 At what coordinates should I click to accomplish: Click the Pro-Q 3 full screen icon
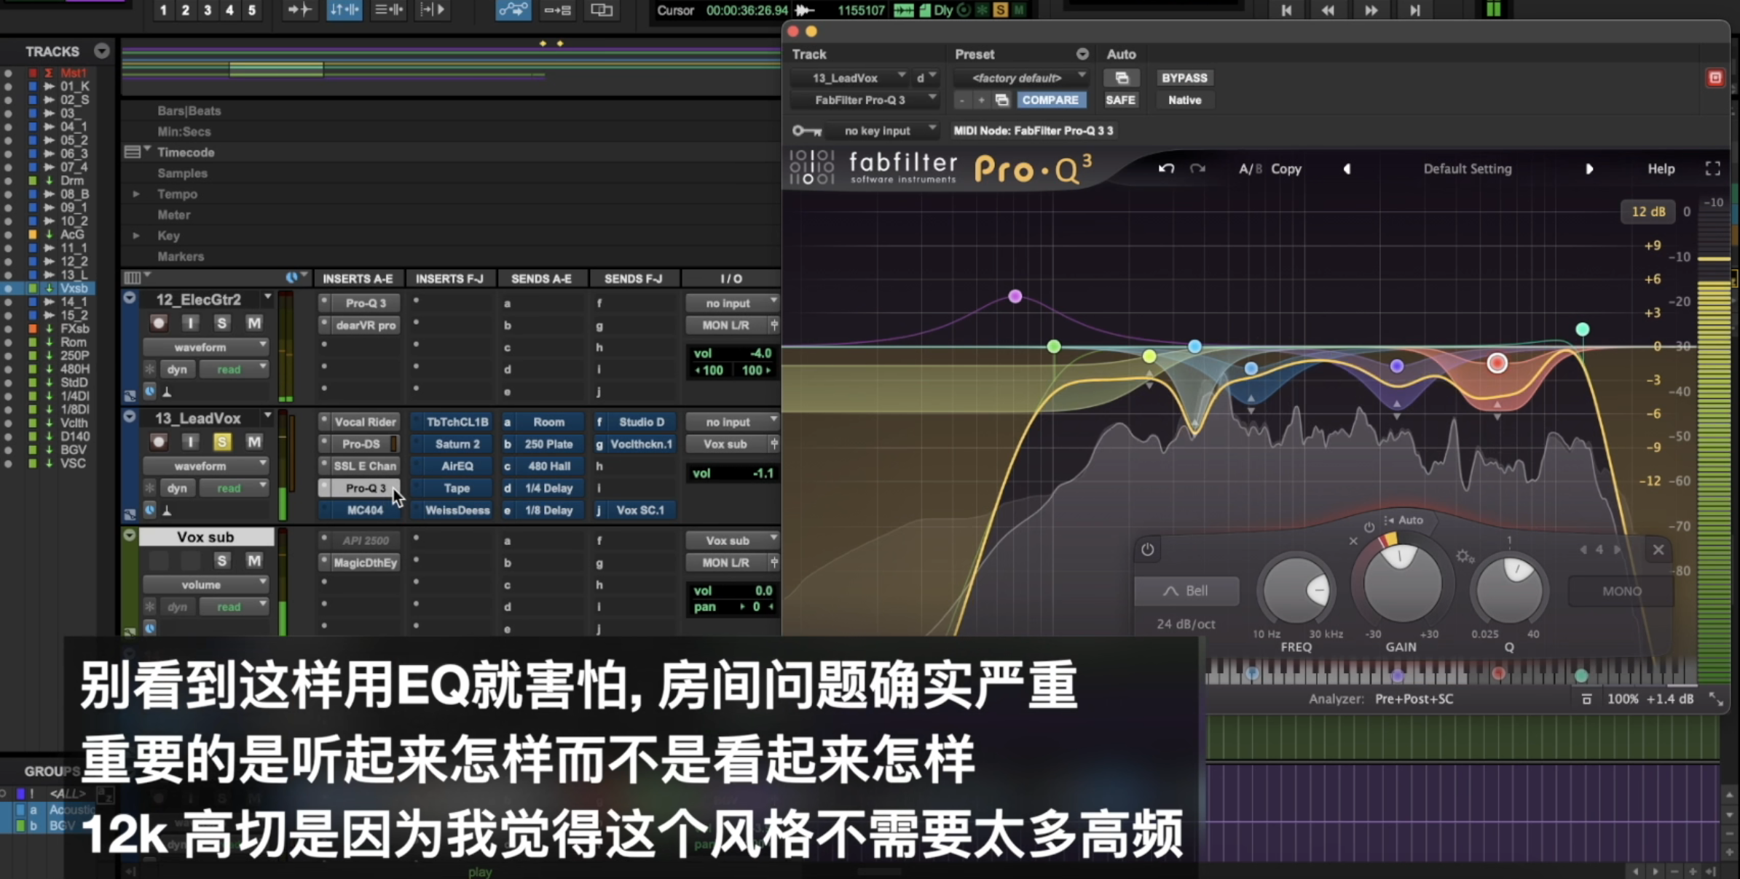(1713, 169)
